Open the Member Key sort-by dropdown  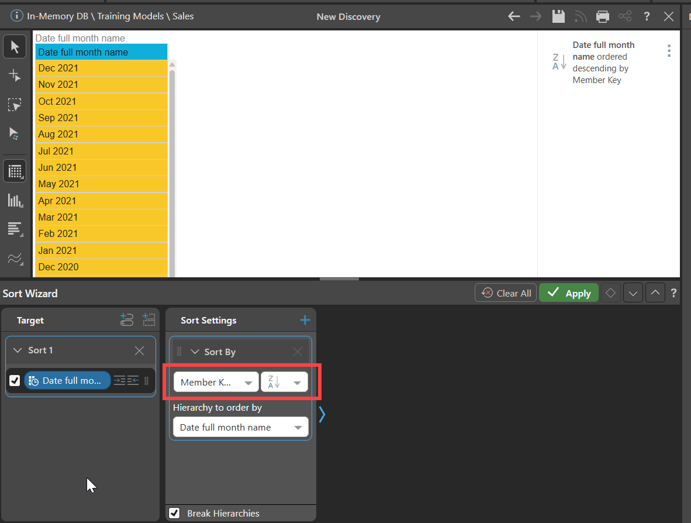click(216, 382)
